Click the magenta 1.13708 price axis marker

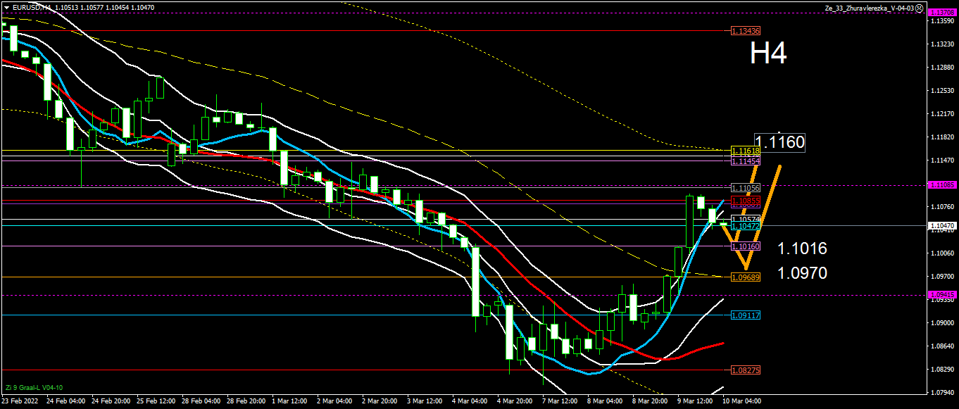pyautogui.click(x=942, y=13)
